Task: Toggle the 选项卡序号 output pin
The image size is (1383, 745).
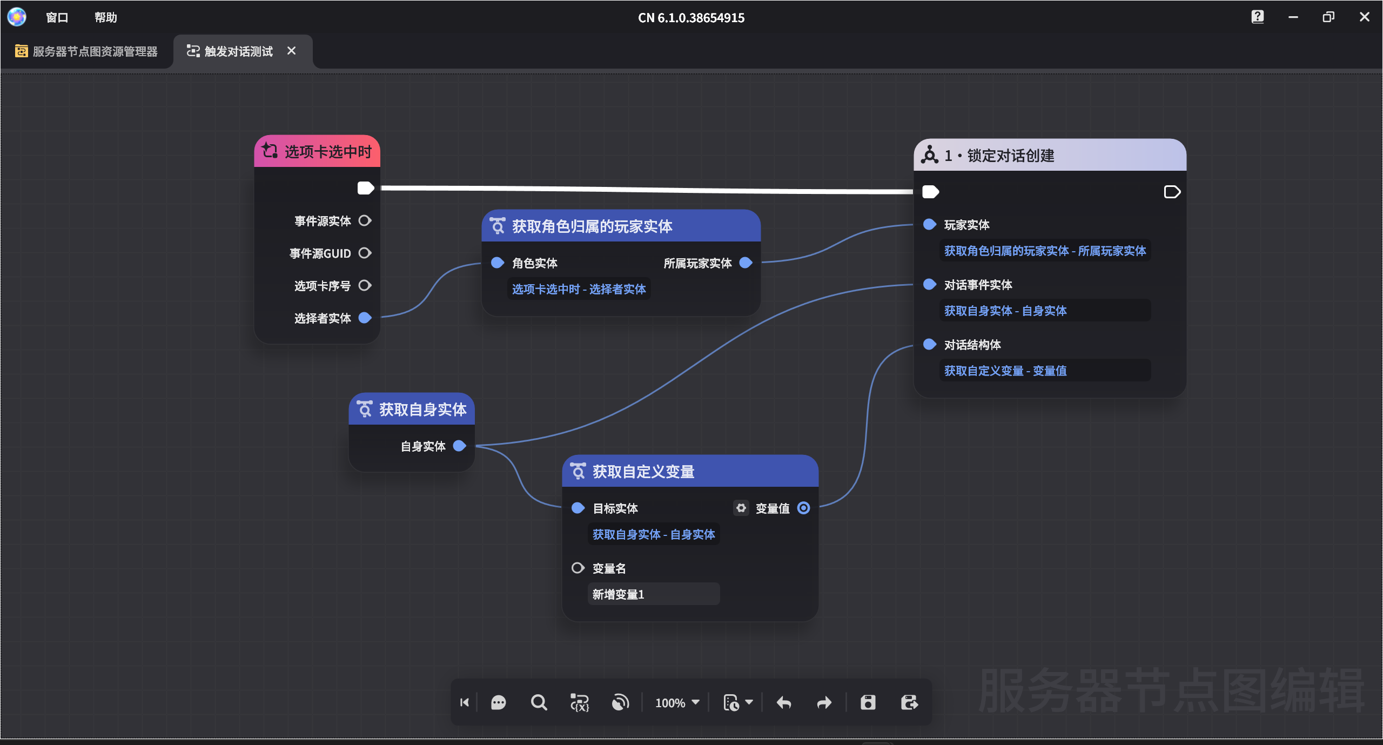Action: click(x=365, y=285)
